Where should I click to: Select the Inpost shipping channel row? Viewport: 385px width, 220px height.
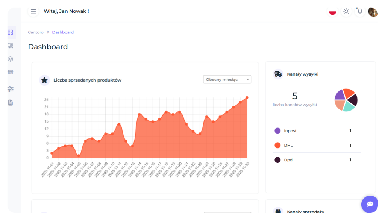coord(317,131)
